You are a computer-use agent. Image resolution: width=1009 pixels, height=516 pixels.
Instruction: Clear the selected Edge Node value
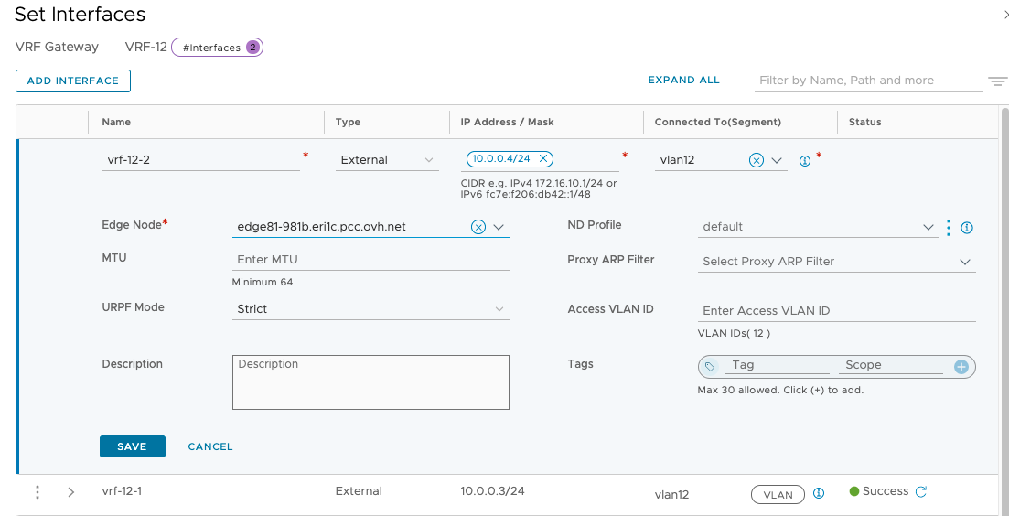point(478,228)
